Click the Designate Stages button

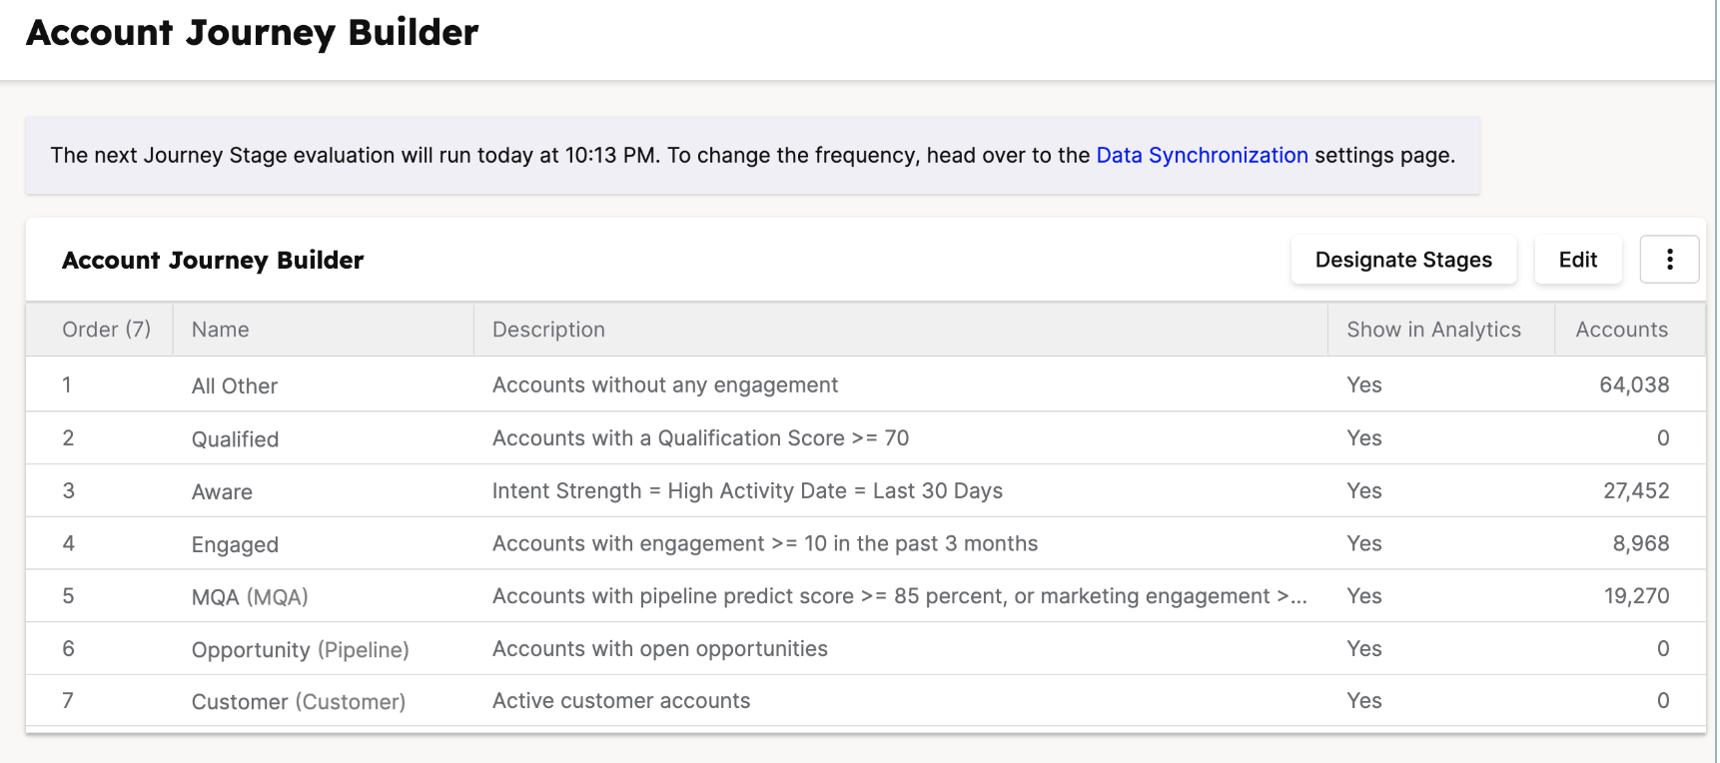click(1402, 260)
